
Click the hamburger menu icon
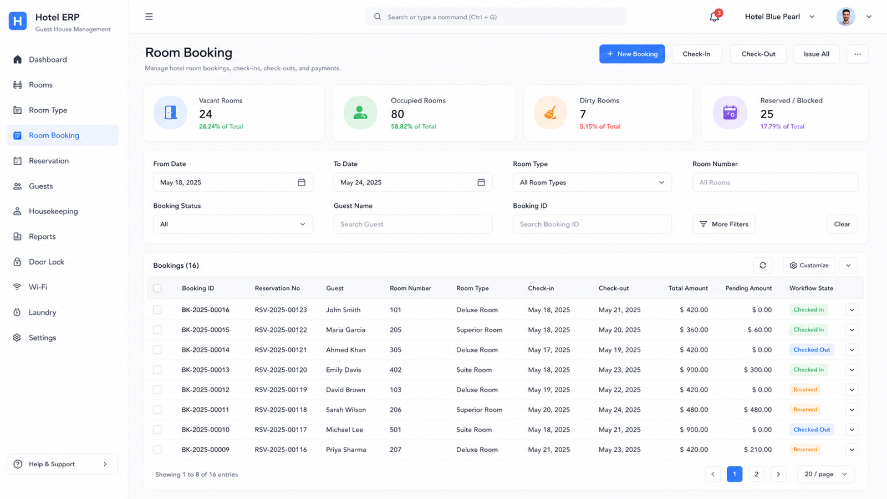[x=149, y=17]
